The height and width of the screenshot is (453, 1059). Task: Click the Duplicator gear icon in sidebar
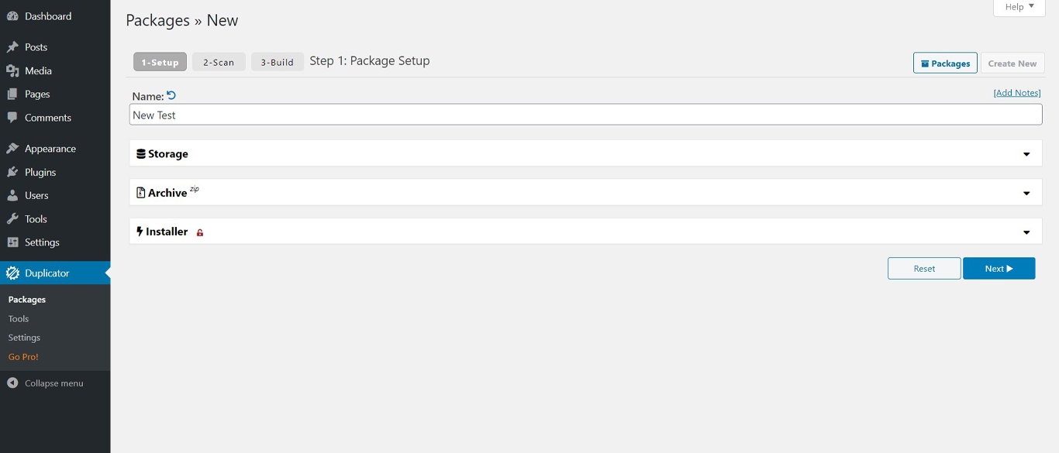coord(12,273)
